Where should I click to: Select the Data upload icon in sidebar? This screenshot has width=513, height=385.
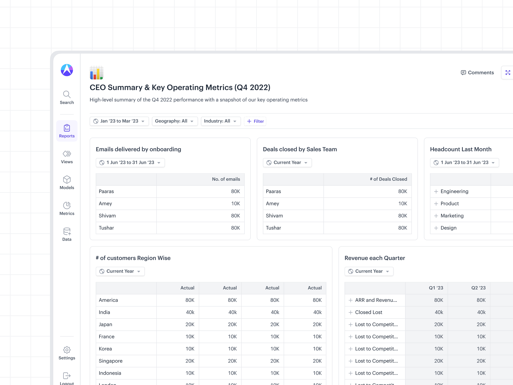[67, 234]
